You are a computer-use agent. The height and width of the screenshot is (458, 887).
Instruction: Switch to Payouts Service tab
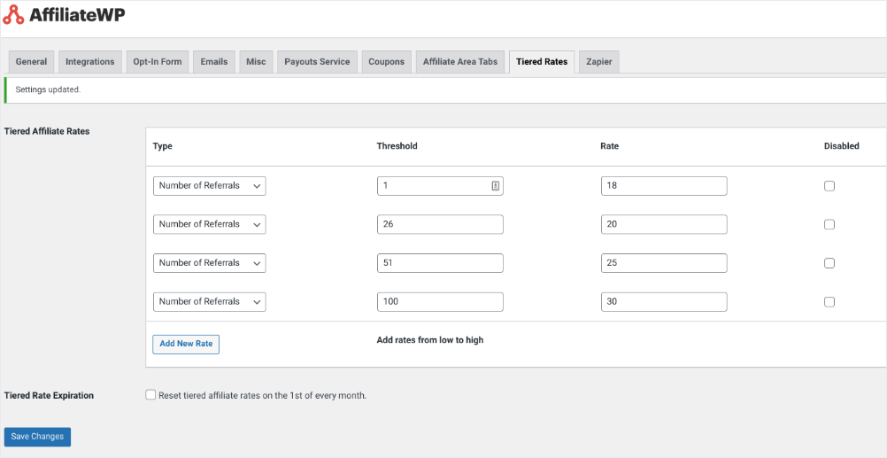[317, 62]
